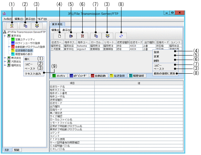
Task: Choose 変更 from the table context menu
Action: point(165,57)
